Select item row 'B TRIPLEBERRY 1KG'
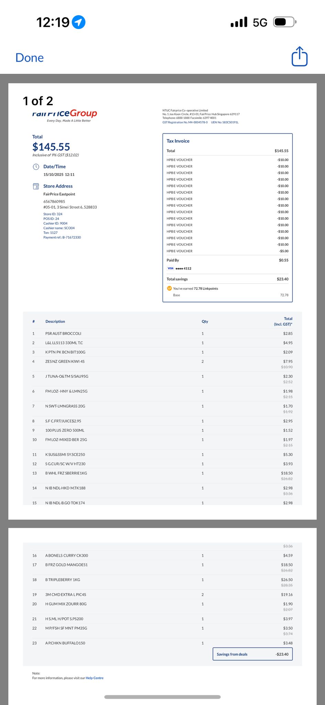The image size is (325, 705). tap(162, 582)
